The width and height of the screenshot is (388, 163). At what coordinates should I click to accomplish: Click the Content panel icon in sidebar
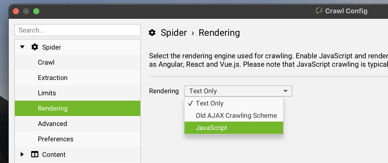[x=35, y=155]
